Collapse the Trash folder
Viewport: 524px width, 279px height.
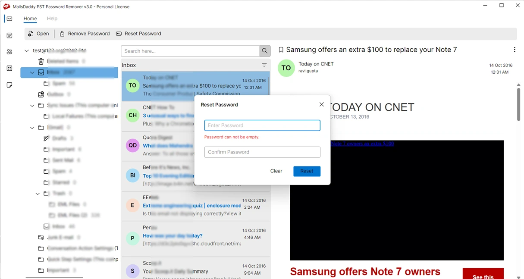pyautogui.click(x=38, y=194)
